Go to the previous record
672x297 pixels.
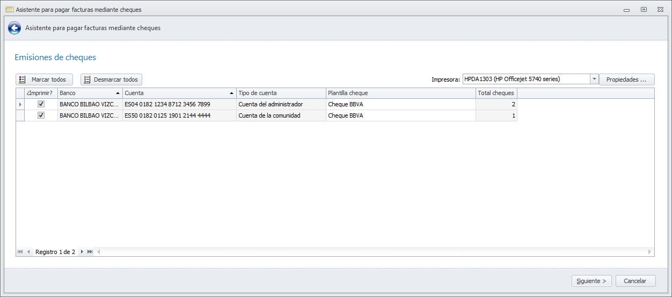tap(28, 251)
